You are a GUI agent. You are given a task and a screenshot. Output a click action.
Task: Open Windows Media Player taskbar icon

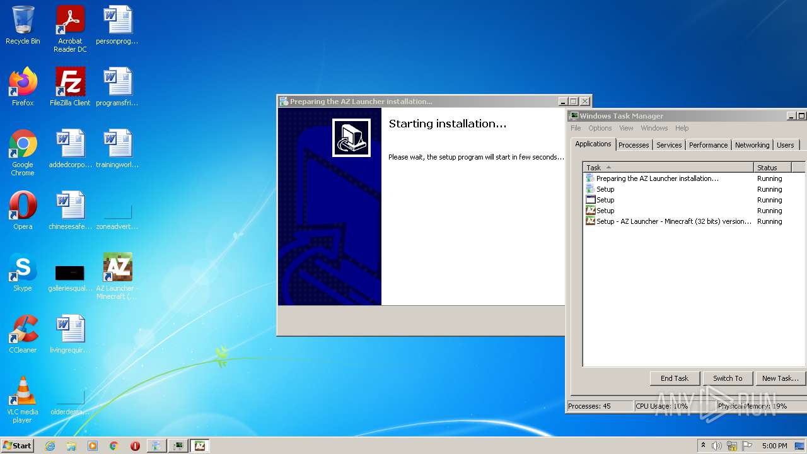(93, 446)
